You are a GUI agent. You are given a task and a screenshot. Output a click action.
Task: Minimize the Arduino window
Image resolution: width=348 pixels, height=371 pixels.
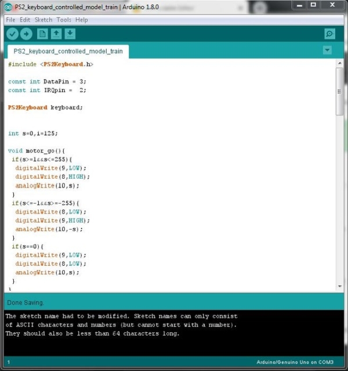[x=299, y=5]
